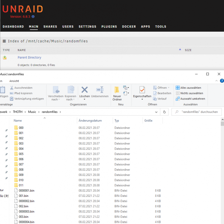Expand the chevron after Music breadcrumb

click(39, 112)
